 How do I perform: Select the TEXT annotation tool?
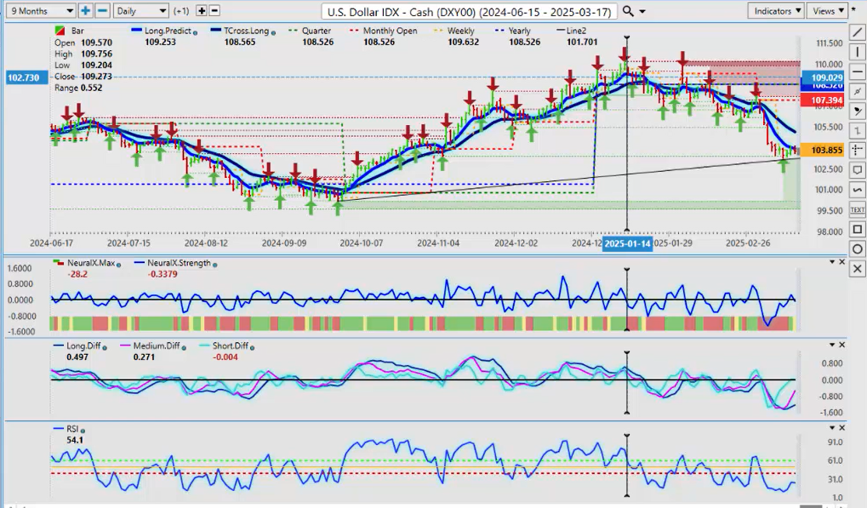pos(857,209)
